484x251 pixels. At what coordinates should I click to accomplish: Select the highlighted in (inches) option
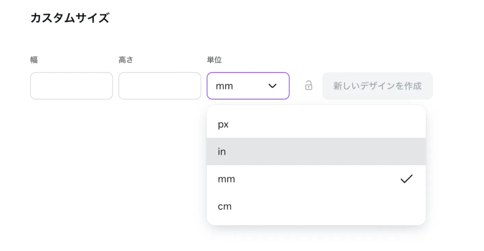point(316,151)
